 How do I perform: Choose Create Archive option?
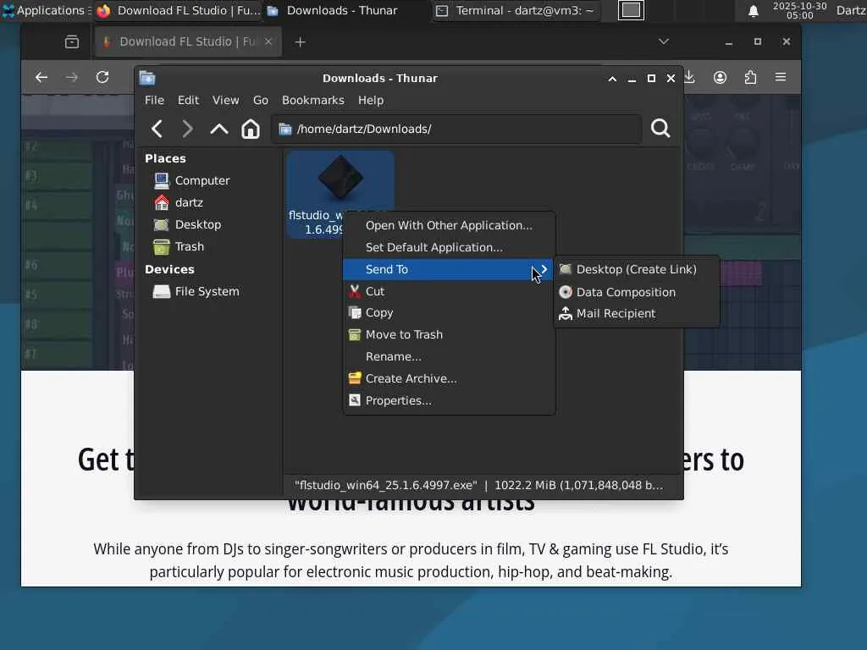point(449,378)
